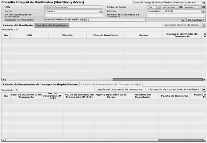Click No. de Declaración de Exportación field

[x=74, y=16]
